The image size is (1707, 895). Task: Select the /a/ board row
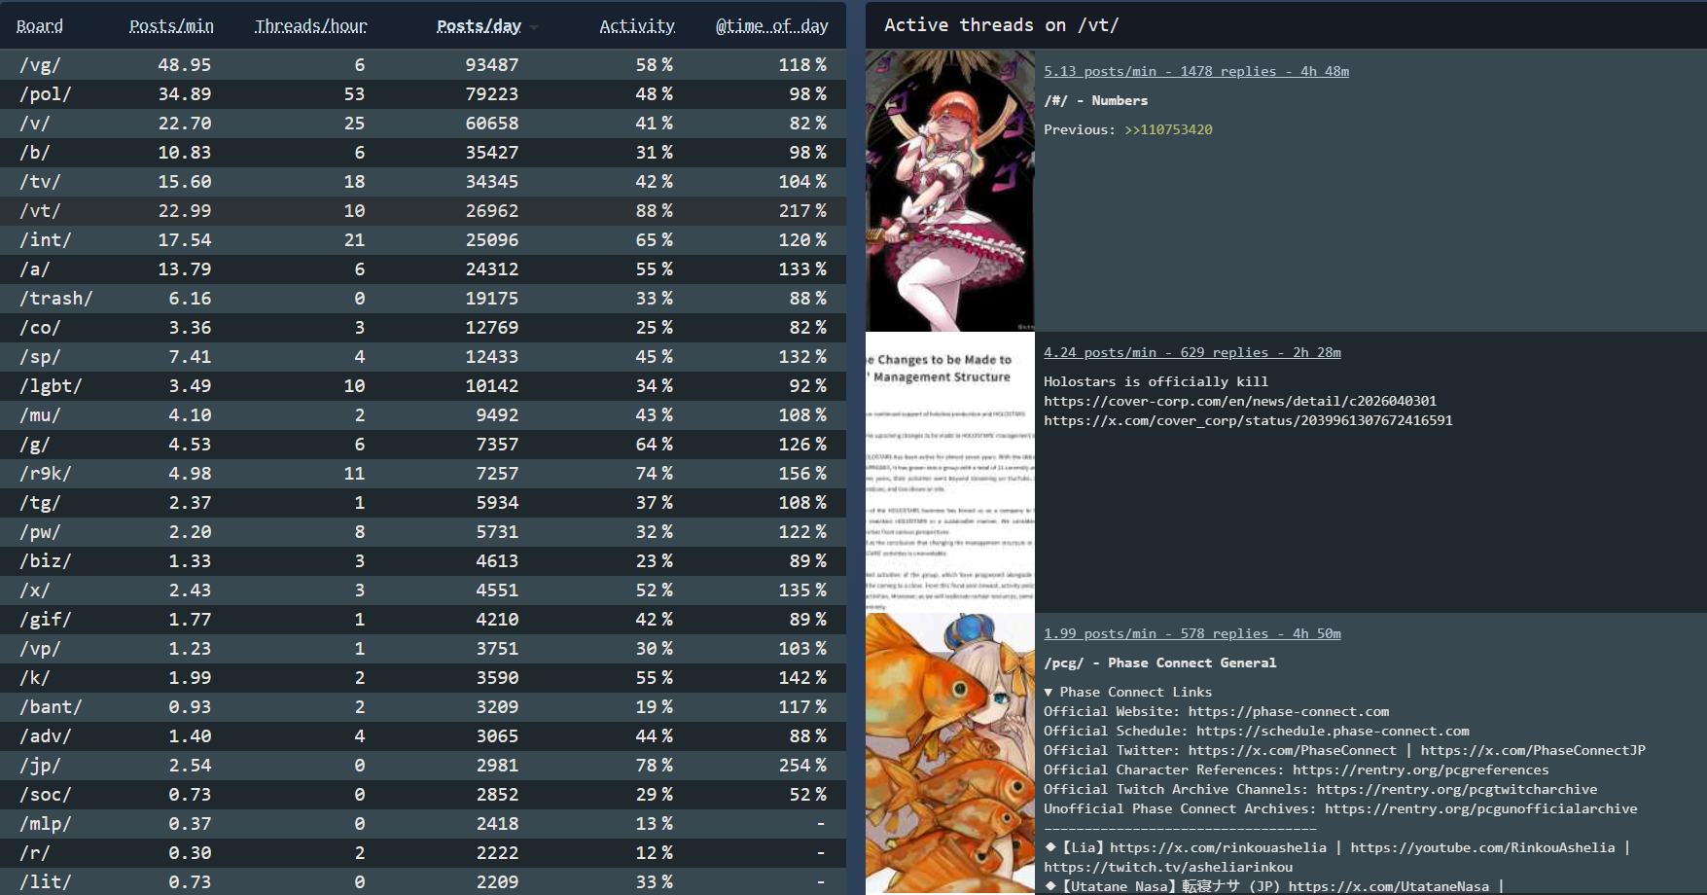(x=423, y=269)
